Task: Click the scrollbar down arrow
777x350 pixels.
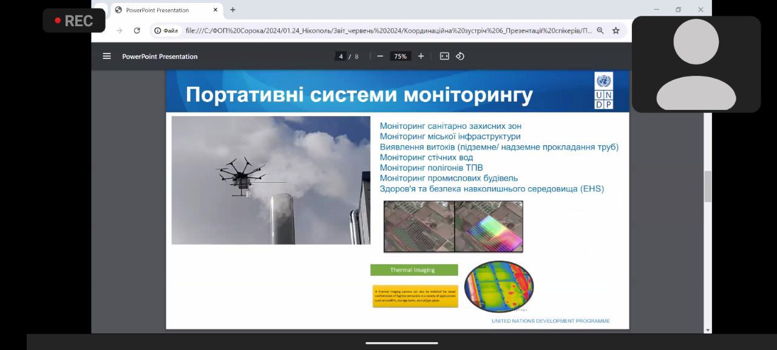Action: coord(707,330)
